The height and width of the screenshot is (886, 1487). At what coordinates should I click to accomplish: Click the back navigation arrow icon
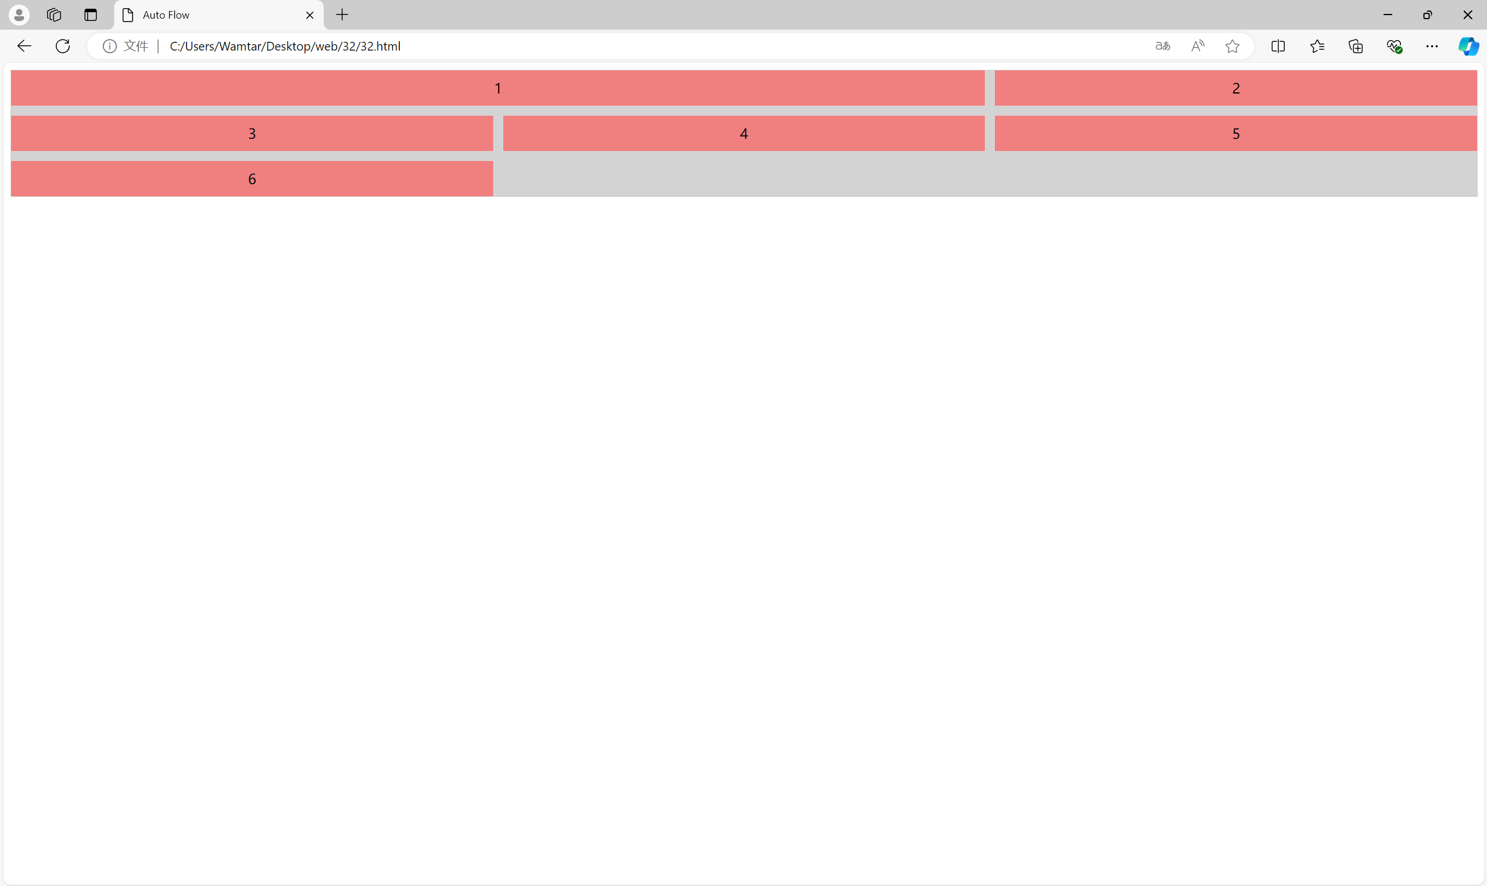click(x=26, y=45)
